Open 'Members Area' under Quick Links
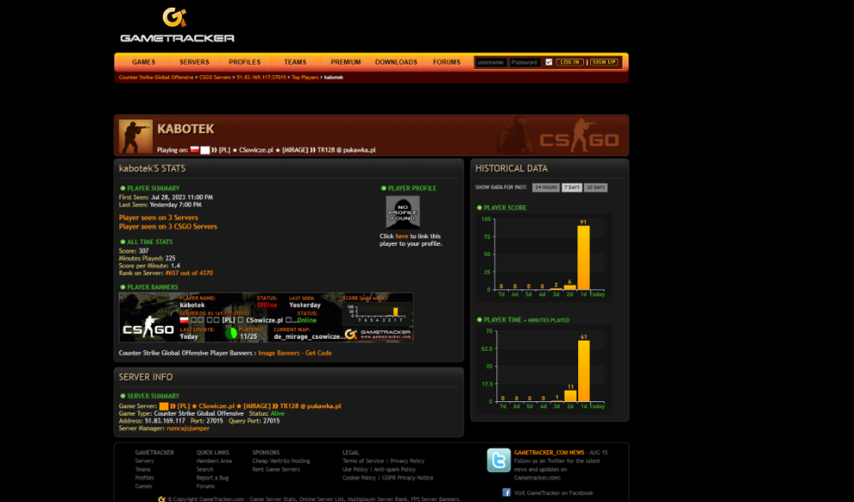This screenshot has width=854, height=502. (214, 461)
